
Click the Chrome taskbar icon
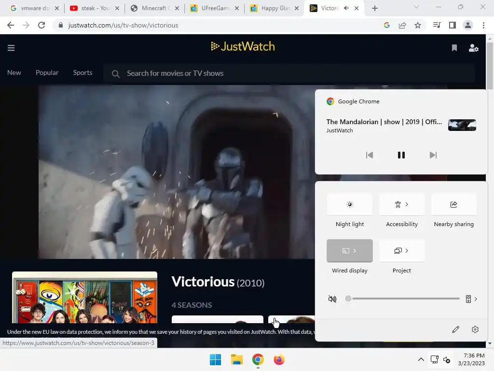coord(258,359)
